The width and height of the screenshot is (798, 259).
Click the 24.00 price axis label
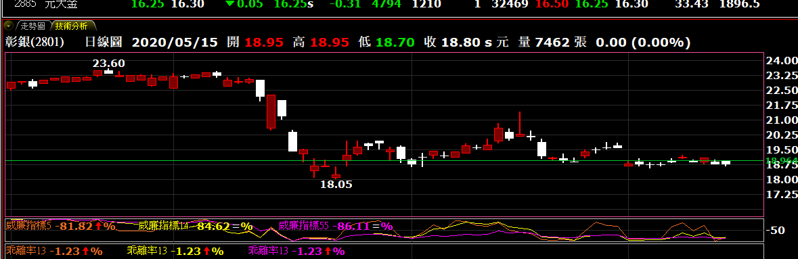tap(781, 61)
